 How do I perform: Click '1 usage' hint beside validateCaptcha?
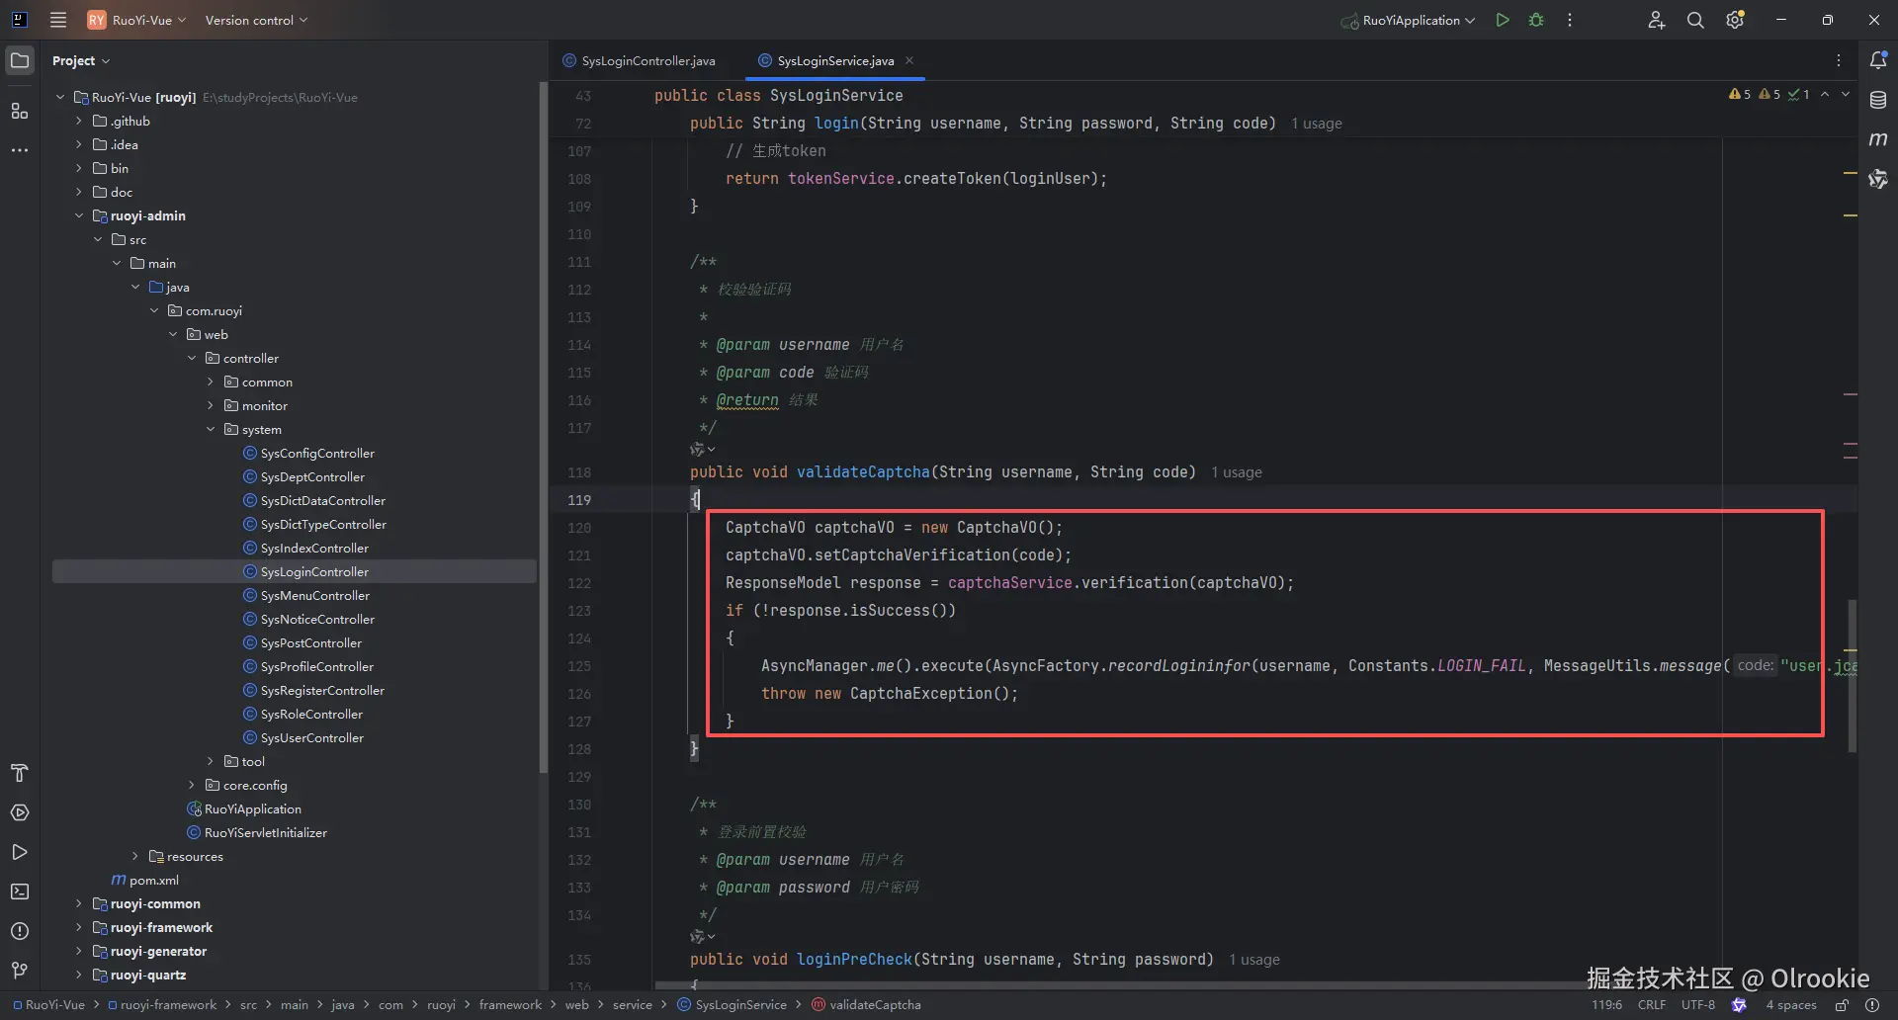point(1237,472)
